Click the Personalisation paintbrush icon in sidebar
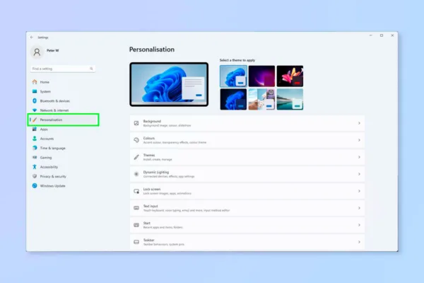Image resolution: width=424 pixels, height=283 pixels. coord(35,120)
